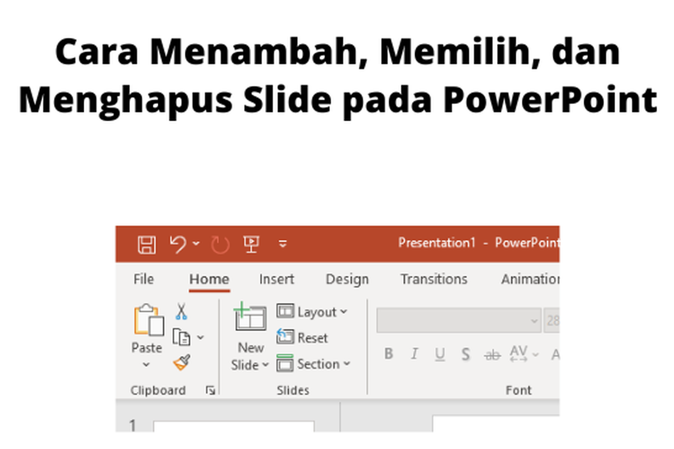The width and height of the screenshot is (674, 449).
Task: Toggle bold text formatting
Action: point(388,354)
